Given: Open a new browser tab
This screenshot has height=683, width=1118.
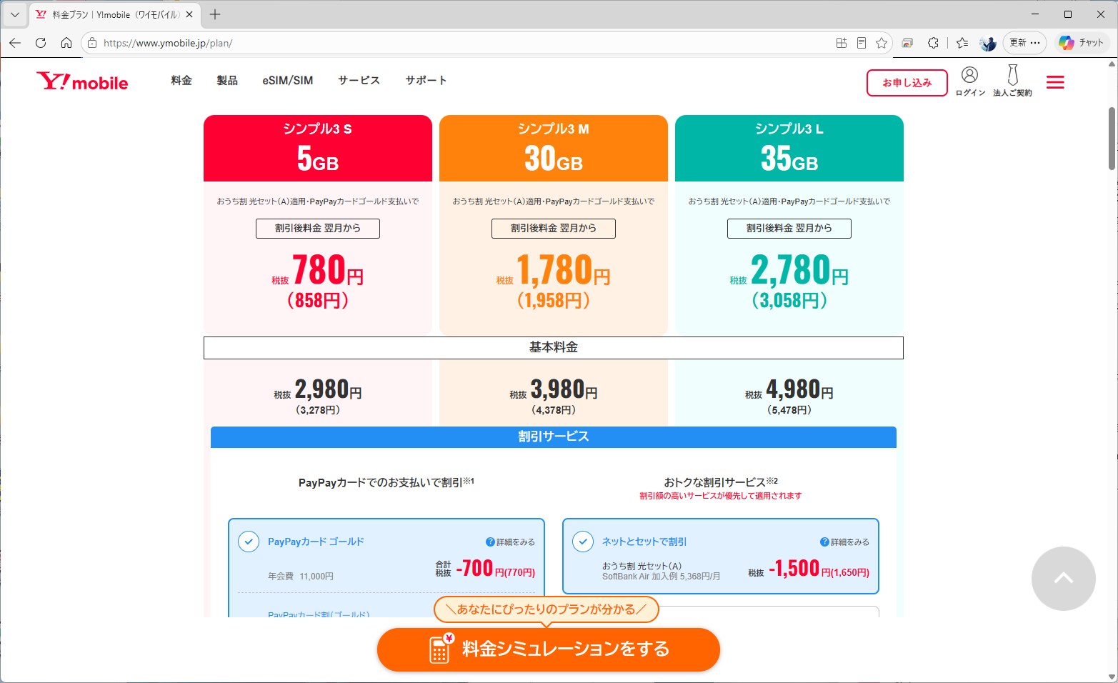Looking at the screenshot, I should tap(215, 14).
